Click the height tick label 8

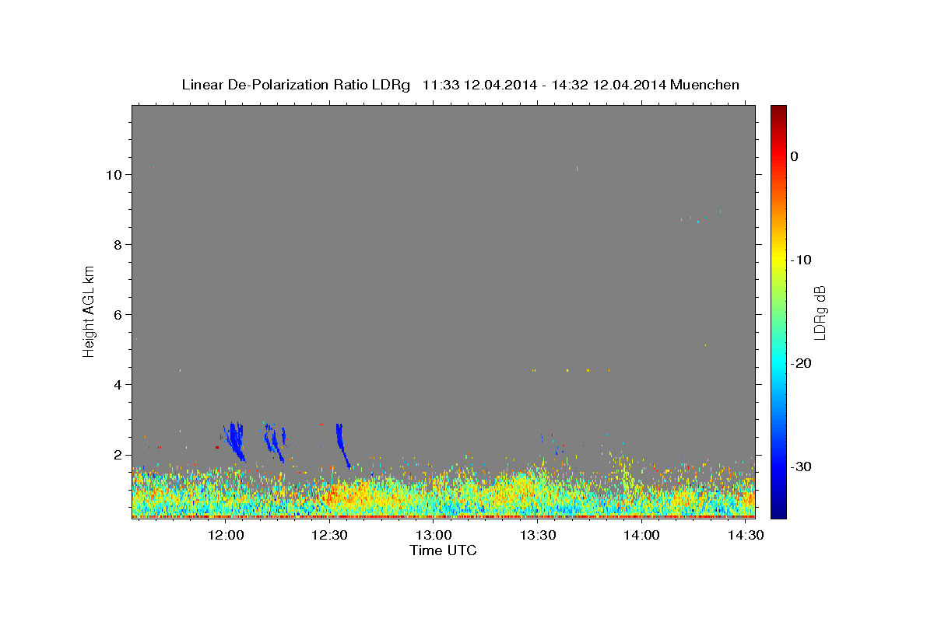pos(119,245)
